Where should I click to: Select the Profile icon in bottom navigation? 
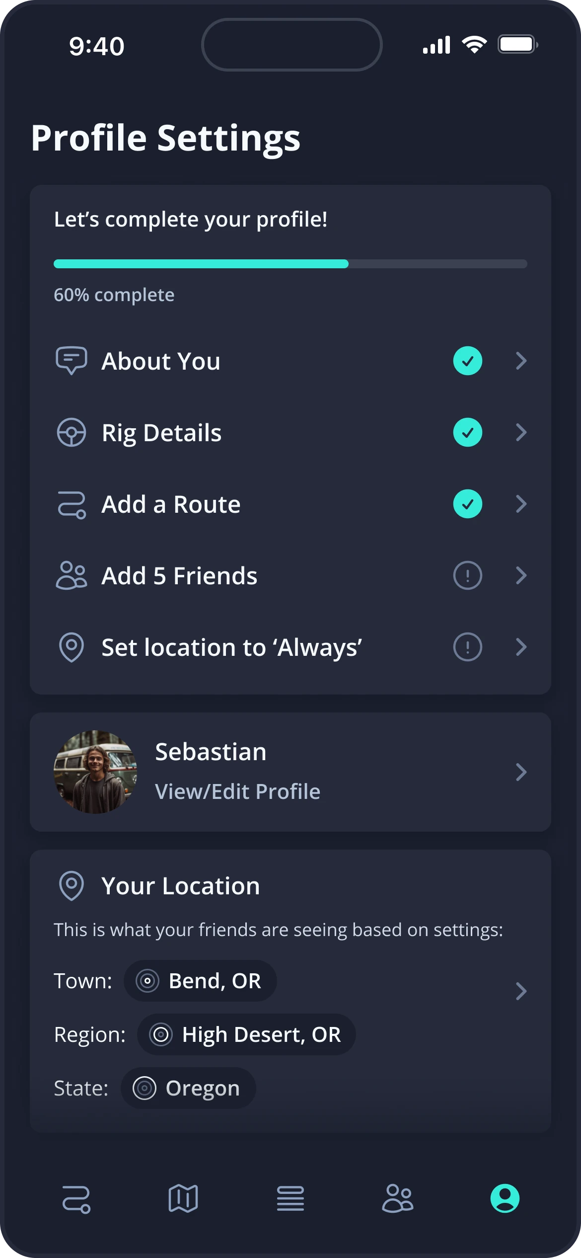pos(505,1198)
